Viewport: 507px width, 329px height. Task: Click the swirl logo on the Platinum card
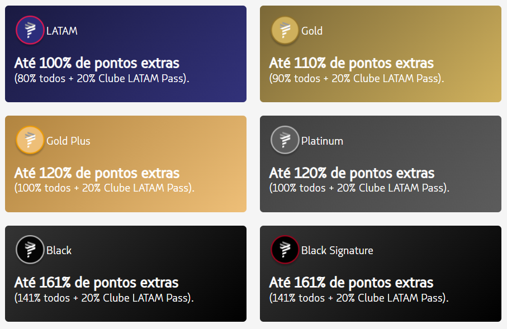pos(285,140)
